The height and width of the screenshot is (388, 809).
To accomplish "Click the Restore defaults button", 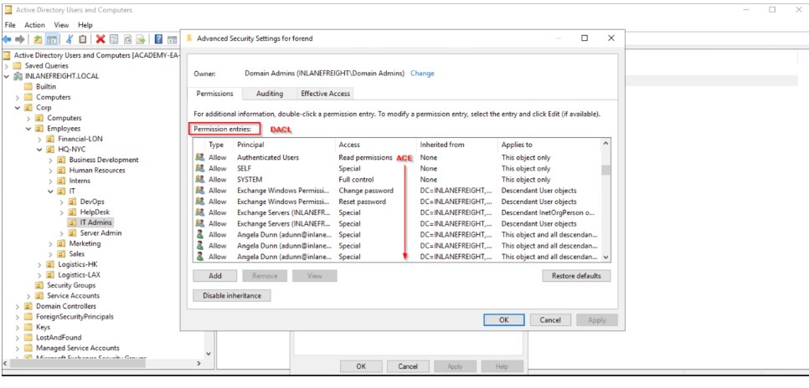I will pos(576,276).
